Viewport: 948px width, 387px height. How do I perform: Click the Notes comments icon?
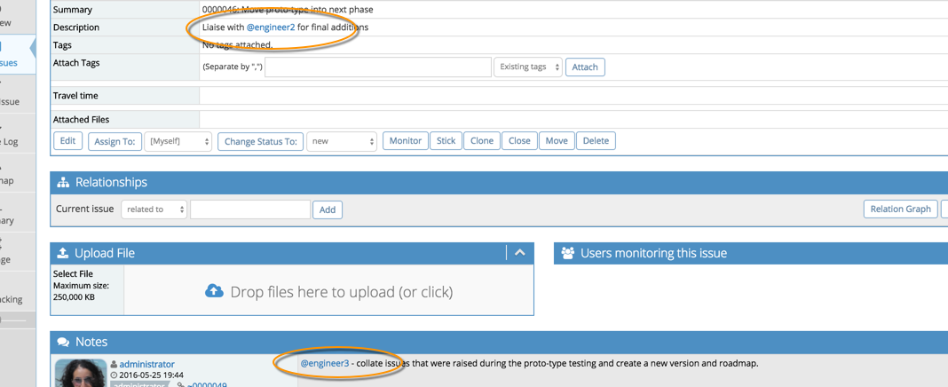pyautogui.click(x=63, y=342)
